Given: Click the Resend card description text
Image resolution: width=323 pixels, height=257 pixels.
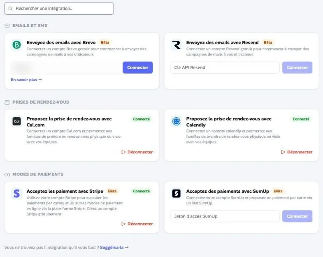Looking at the screenshot, I should [x=247, y=52].
